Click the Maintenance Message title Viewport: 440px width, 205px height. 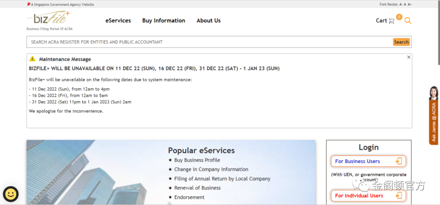(x=65, y=59)
